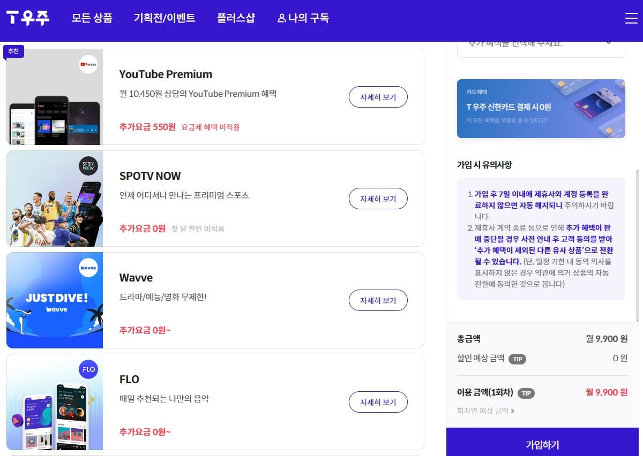Click 요금제 혜택 미적용 text

pos(211,127)
